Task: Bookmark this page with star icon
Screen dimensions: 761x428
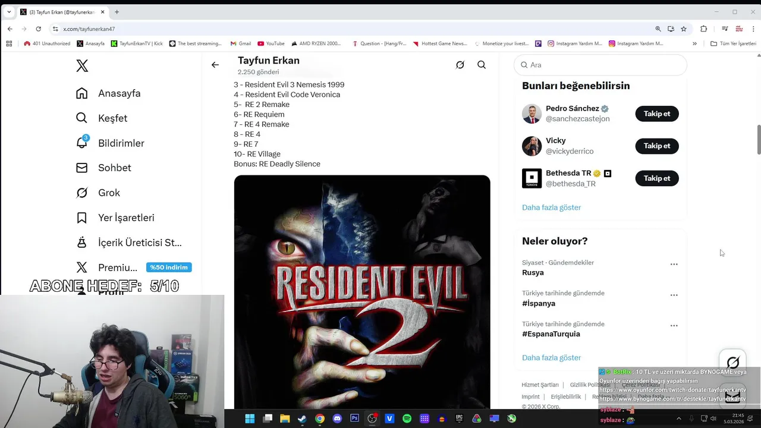Action: click(x=684, y=29)
